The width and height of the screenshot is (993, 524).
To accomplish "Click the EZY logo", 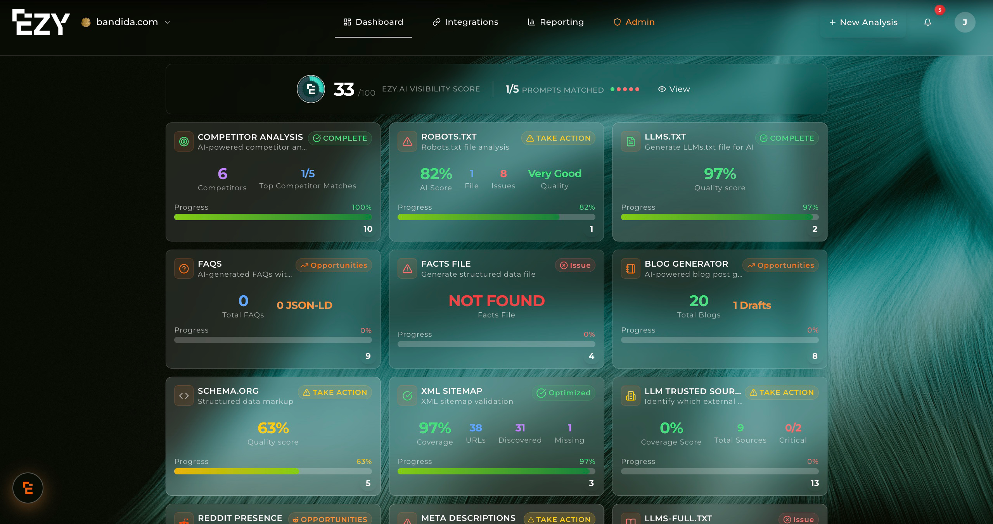I will 41,22.
